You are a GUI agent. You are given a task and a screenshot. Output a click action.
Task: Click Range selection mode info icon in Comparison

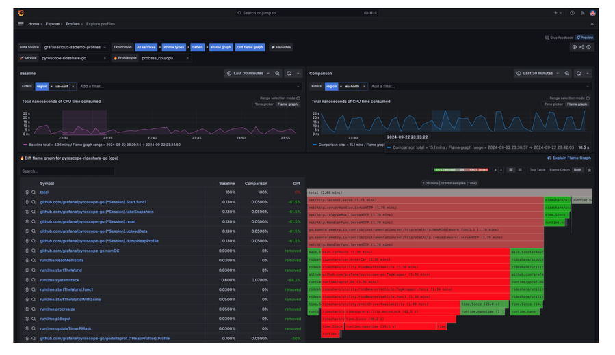[588, 98]
